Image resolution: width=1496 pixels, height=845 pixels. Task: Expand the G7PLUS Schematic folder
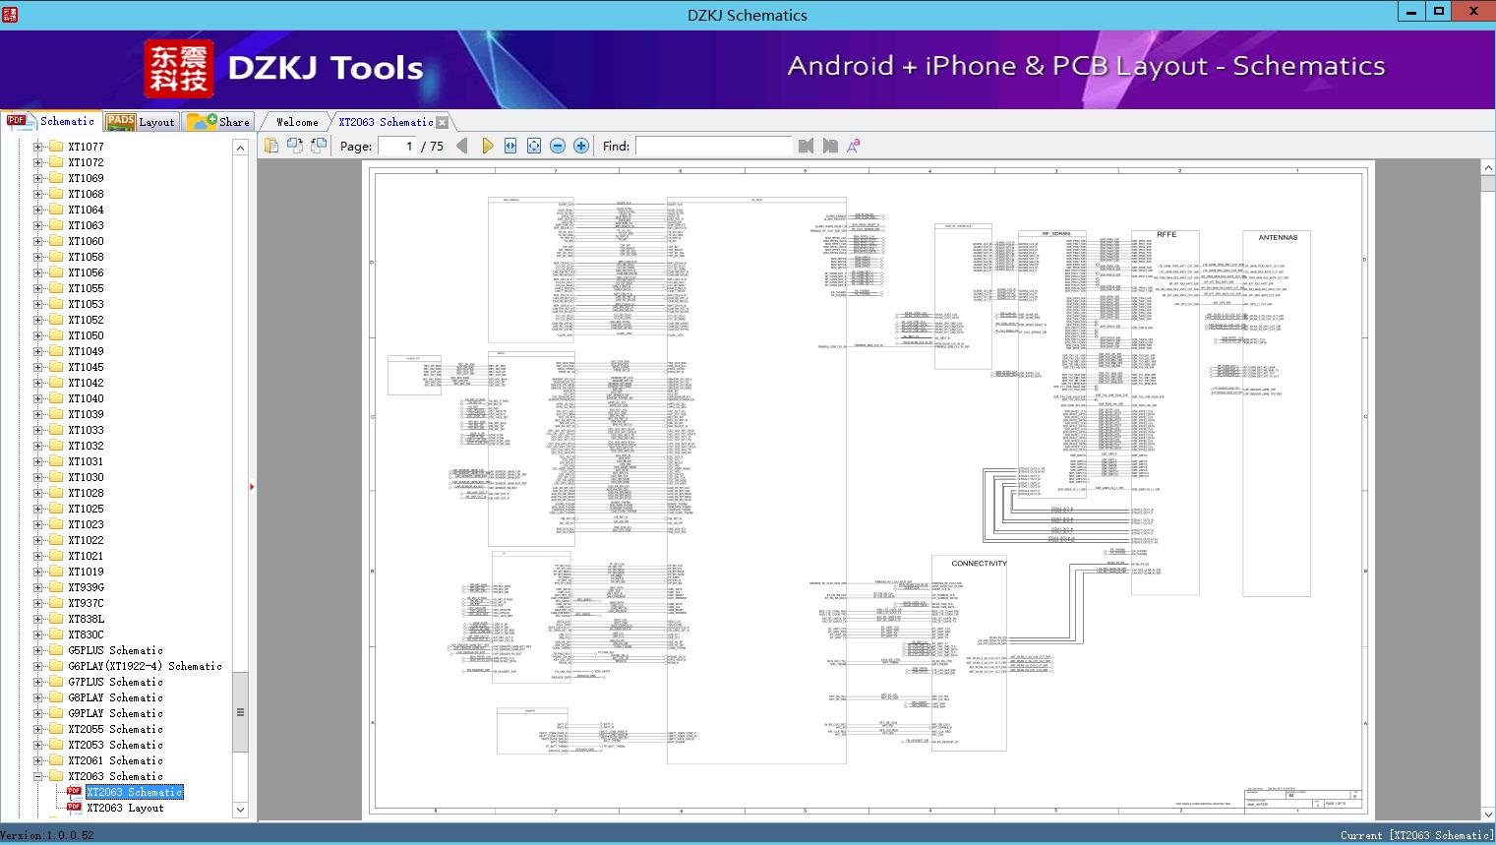37,682
